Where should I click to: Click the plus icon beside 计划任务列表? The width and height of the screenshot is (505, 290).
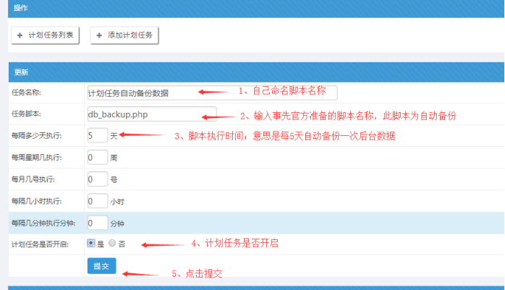(20, 35)
